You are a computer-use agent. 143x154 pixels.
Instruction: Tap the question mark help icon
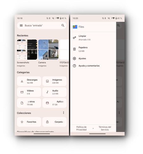pos(74,66)
